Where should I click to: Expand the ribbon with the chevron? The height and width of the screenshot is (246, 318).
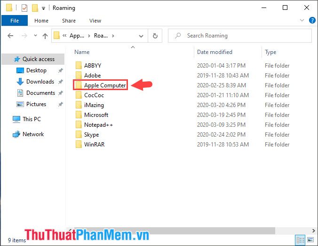click(302, 20)
